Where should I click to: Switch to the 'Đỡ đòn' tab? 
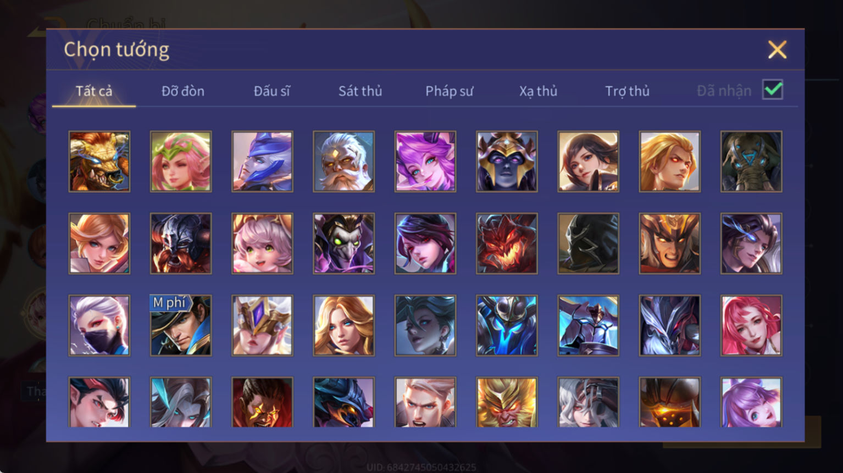[183, 91]
